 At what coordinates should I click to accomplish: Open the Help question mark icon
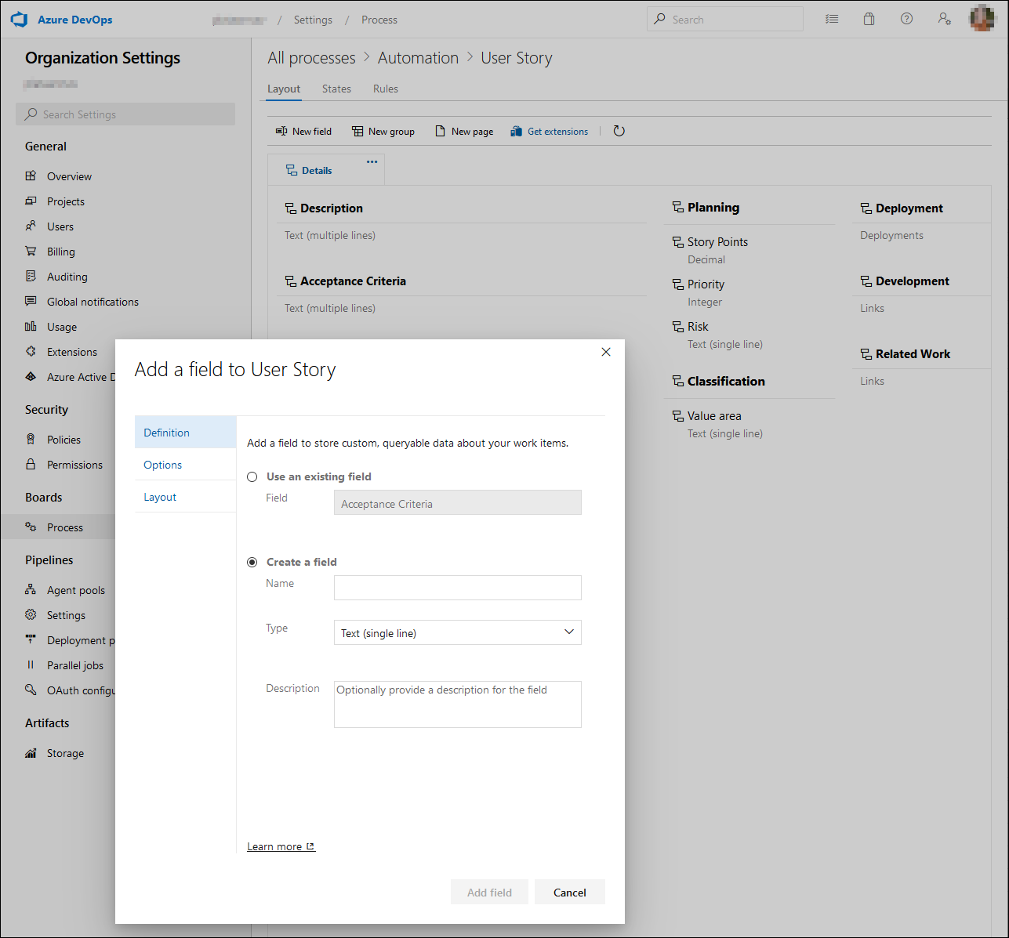click(x=906, y=19)
